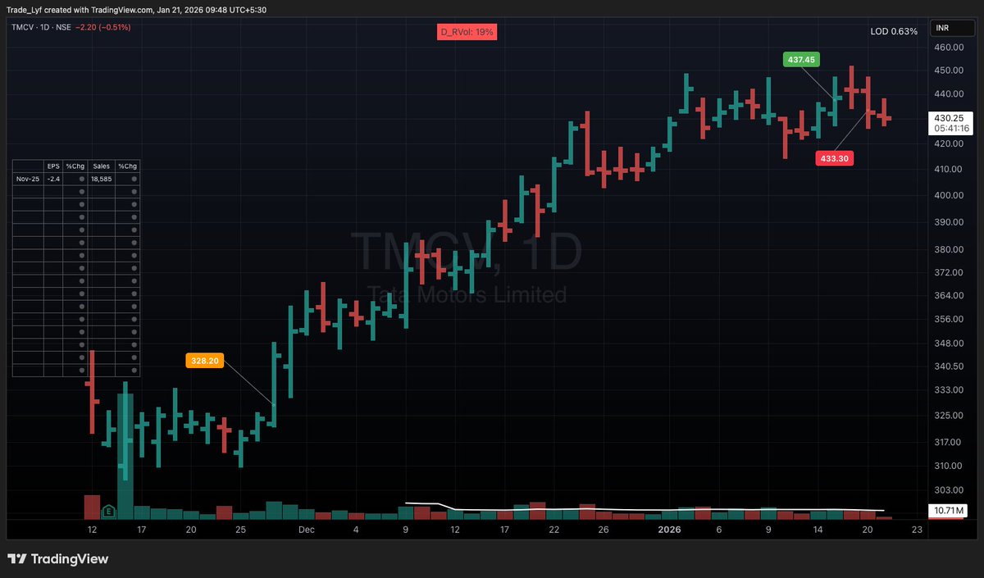Click the 14 date label on time axis
This screenshot has height=578, width=984.
pyautogui.click(x=818, y=530)
